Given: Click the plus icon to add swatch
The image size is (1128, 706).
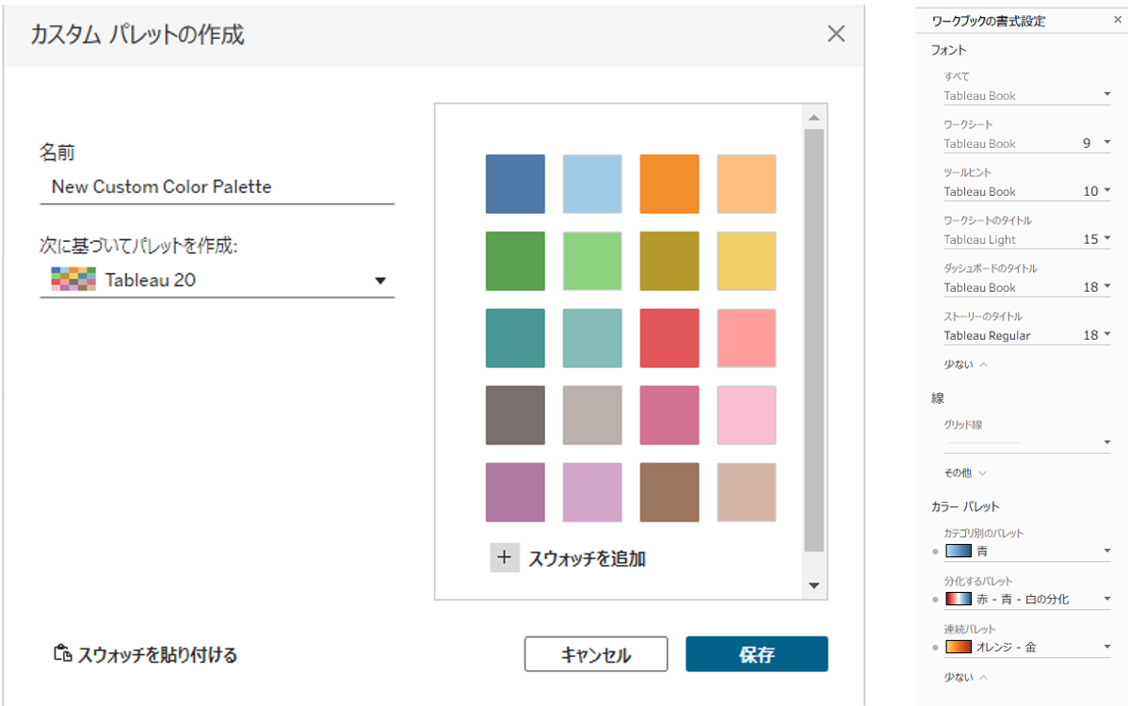Looking at the screenshot, I should coord(505,557).
